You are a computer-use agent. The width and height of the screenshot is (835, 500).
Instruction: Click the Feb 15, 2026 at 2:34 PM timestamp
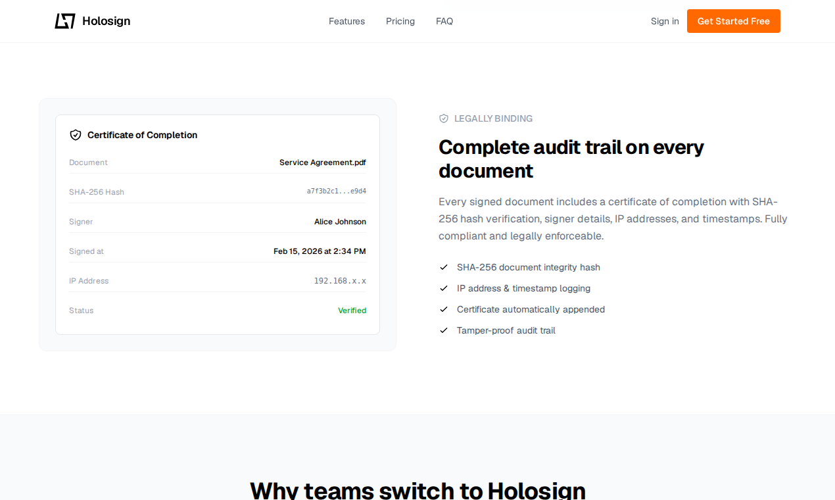click(320, 251)
